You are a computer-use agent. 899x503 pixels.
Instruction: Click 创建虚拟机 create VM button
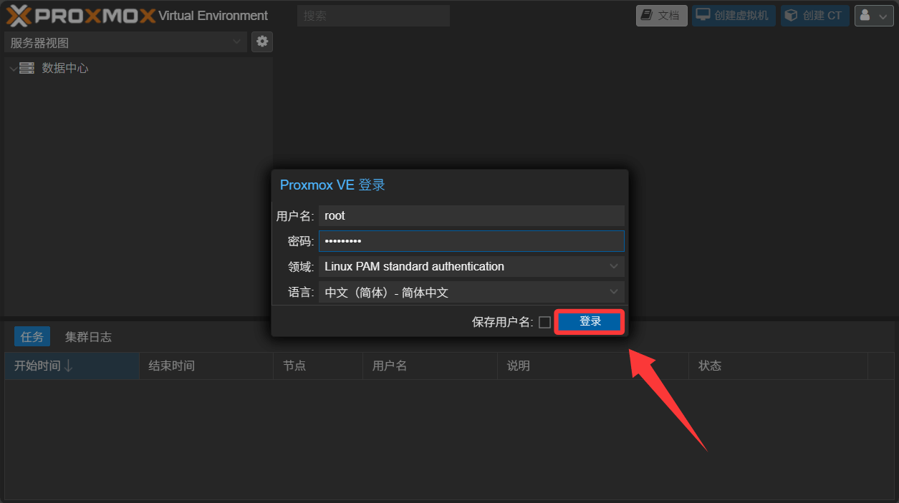[733, 16]
